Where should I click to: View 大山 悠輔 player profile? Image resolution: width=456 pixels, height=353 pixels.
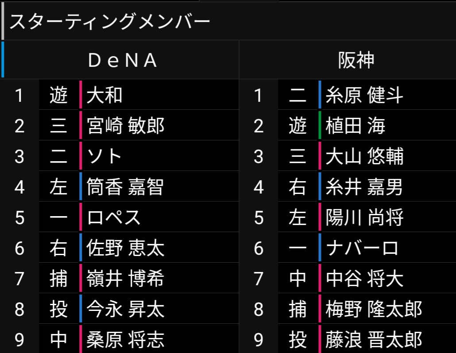364,156
